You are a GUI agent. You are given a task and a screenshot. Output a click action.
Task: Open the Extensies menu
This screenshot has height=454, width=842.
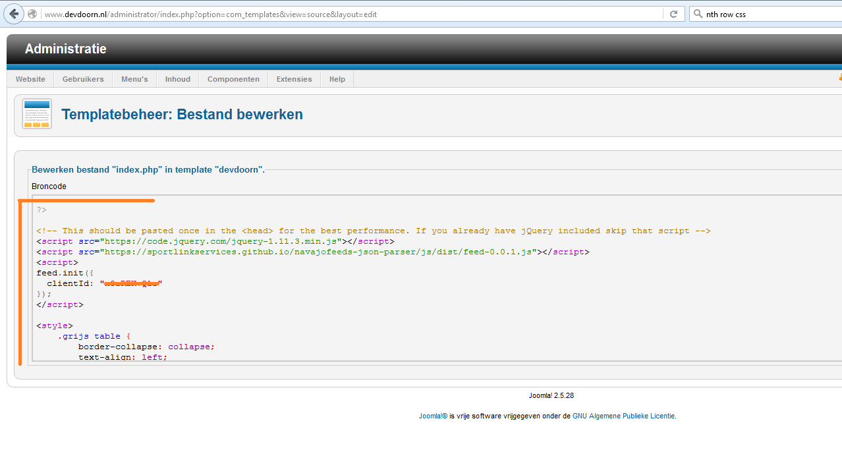click(294, 79)
